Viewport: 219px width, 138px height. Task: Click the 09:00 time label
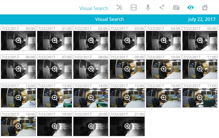click(x=139, y=57)
